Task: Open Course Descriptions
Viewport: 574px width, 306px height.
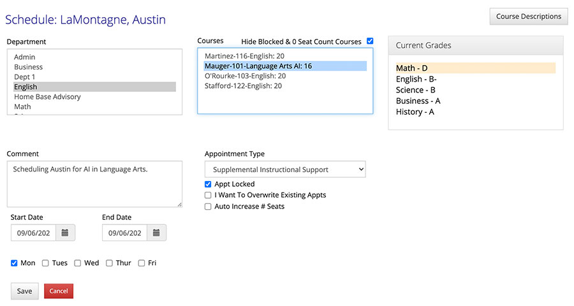Action: coord(529,17)
